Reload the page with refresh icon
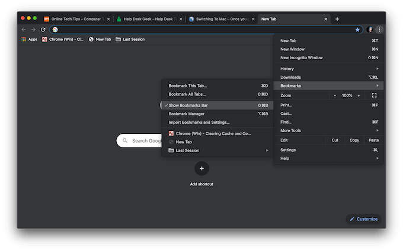Viewport: 403px width, 251px height. click(x=43, y=29)
